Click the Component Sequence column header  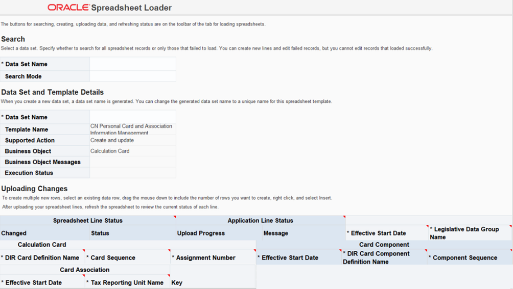(x=470, y=257)
